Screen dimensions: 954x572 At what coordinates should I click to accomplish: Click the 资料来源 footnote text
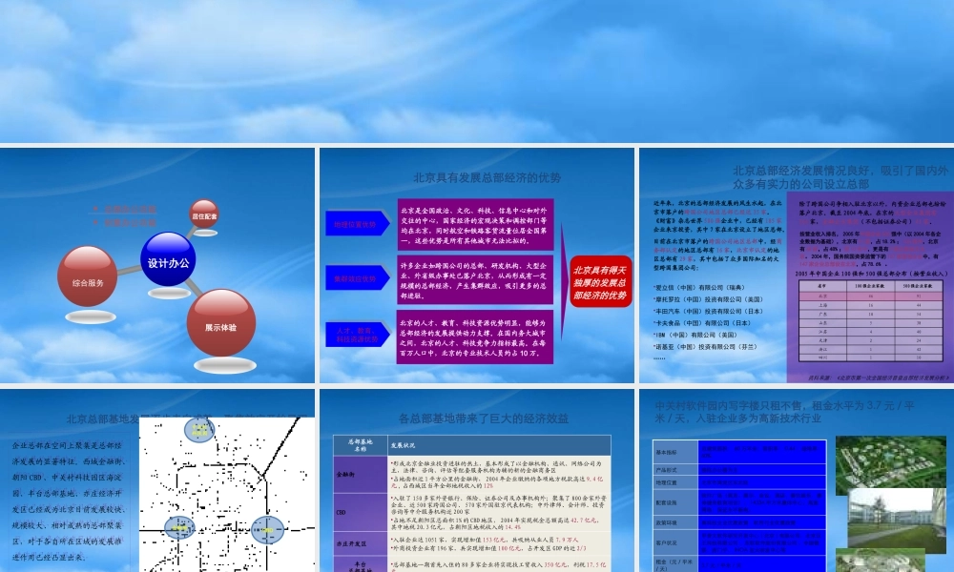(878, 378)
